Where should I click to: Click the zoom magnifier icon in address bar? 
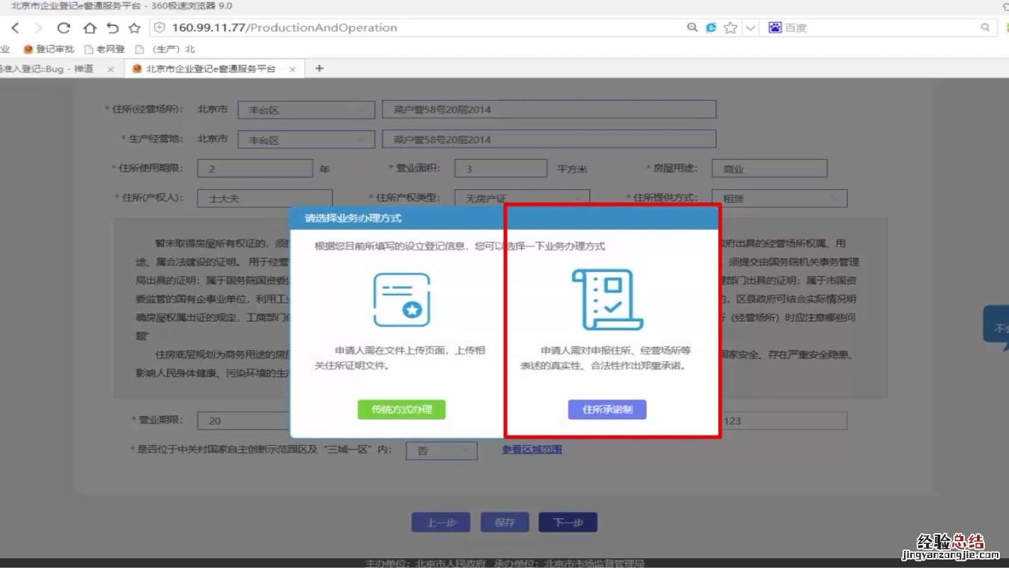pos(692,28)
